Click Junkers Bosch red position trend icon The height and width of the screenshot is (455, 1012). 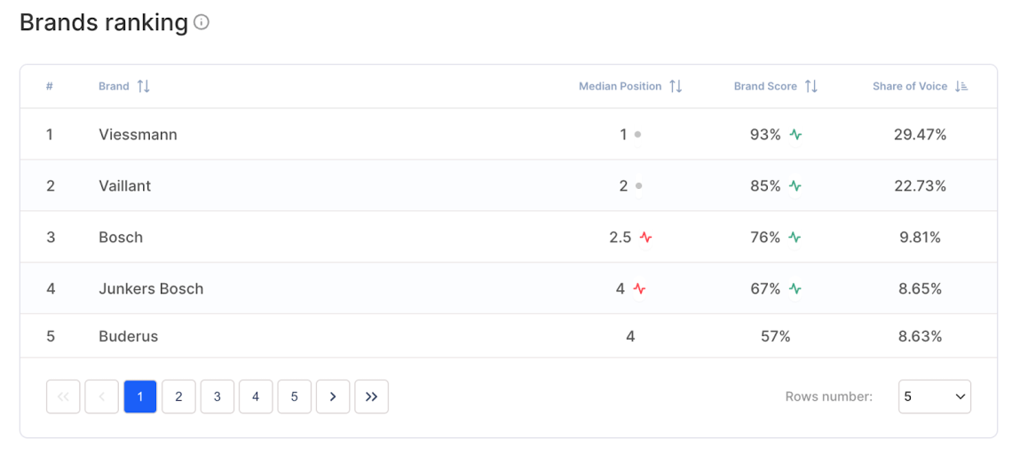[639, 289]
